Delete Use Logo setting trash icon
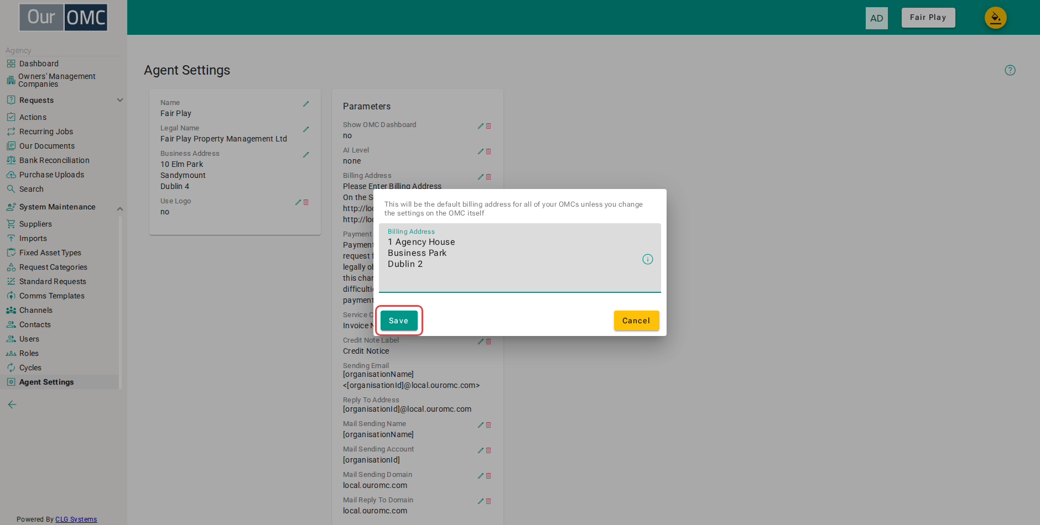 (x=306, y=202)
